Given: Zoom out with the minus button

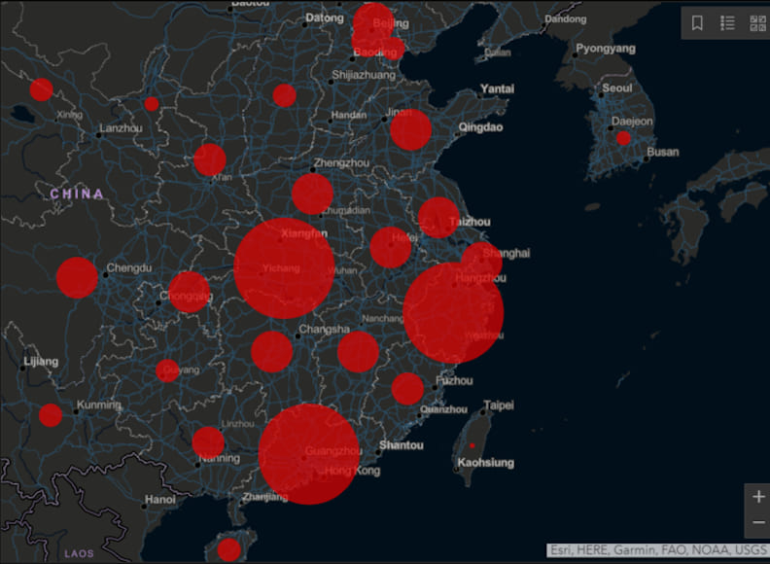Looking at the screenshot, I should [x=758, y=523].
